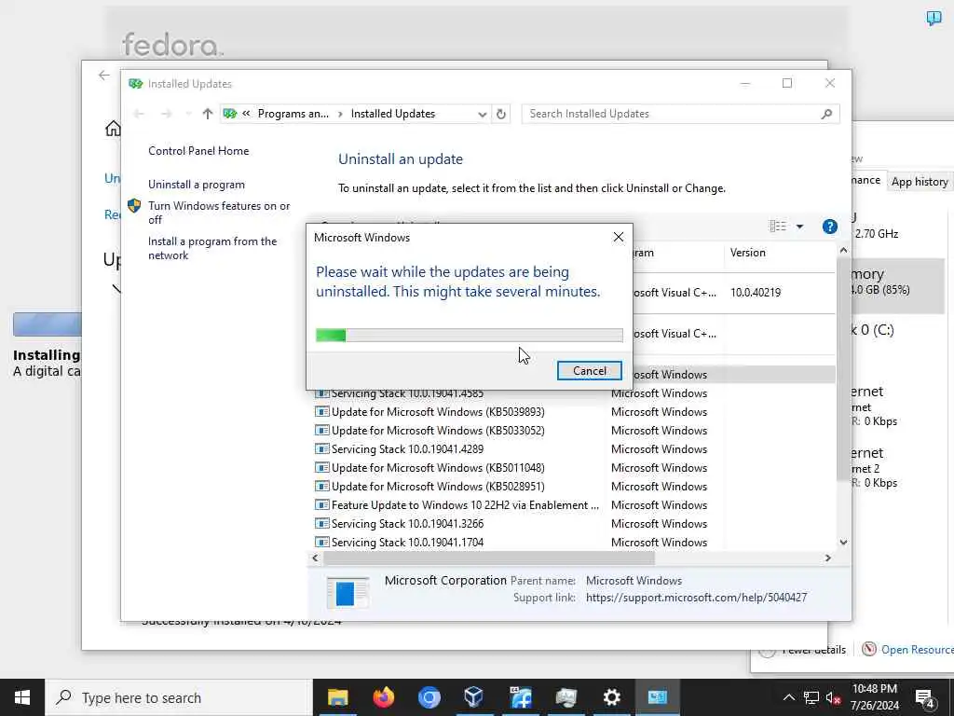954x716 pixels.
Task: Open Turn Windows features on or off
Action: [x=219, y=213]
